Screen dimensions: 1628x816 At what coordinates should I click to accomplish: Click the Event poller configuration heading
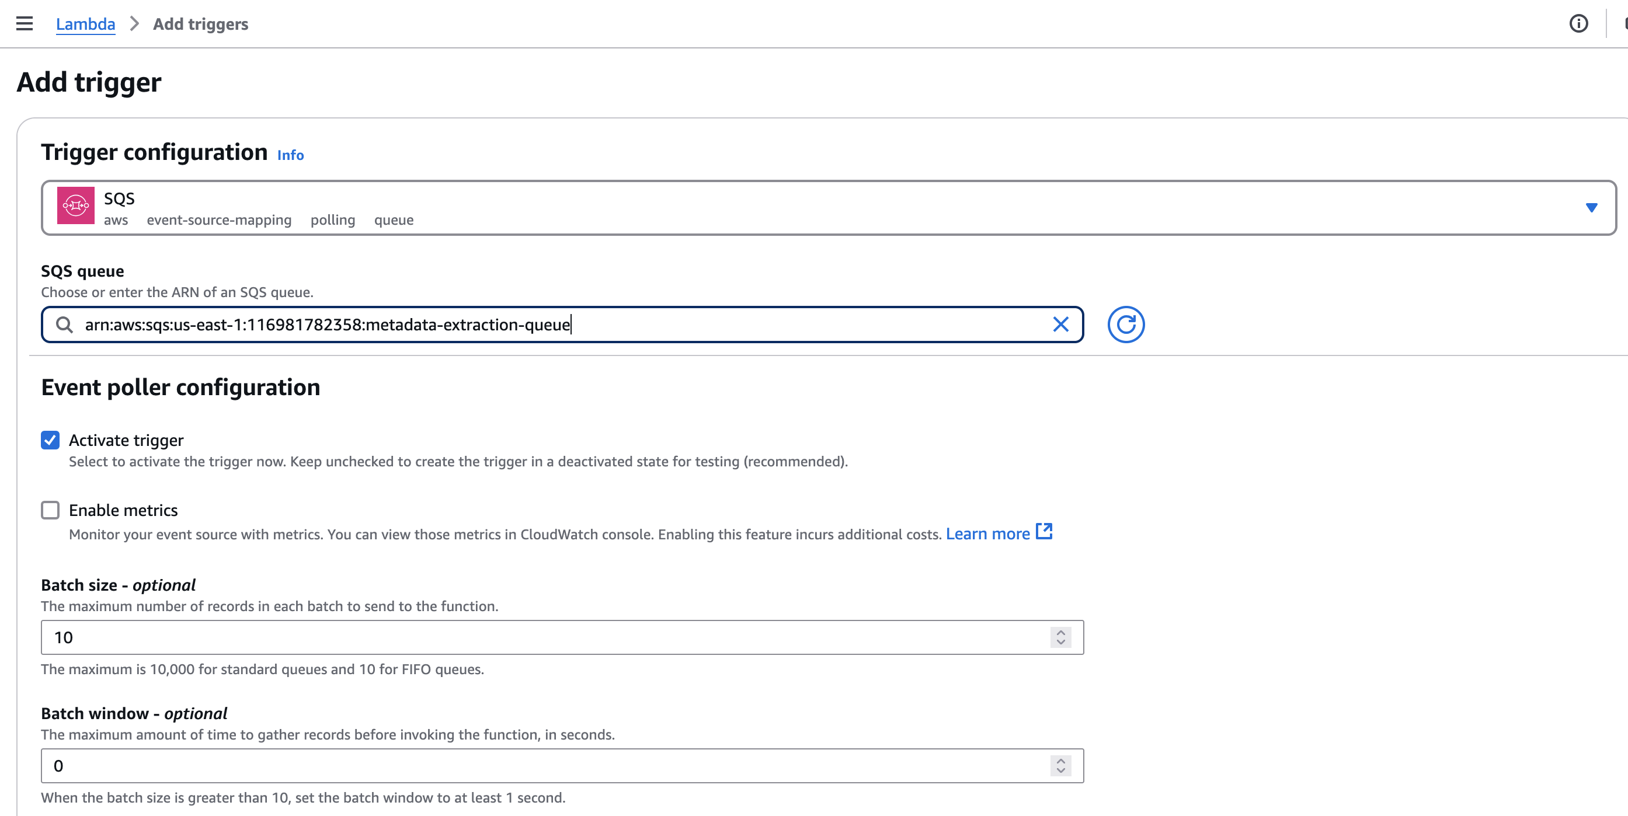point(181,387)
